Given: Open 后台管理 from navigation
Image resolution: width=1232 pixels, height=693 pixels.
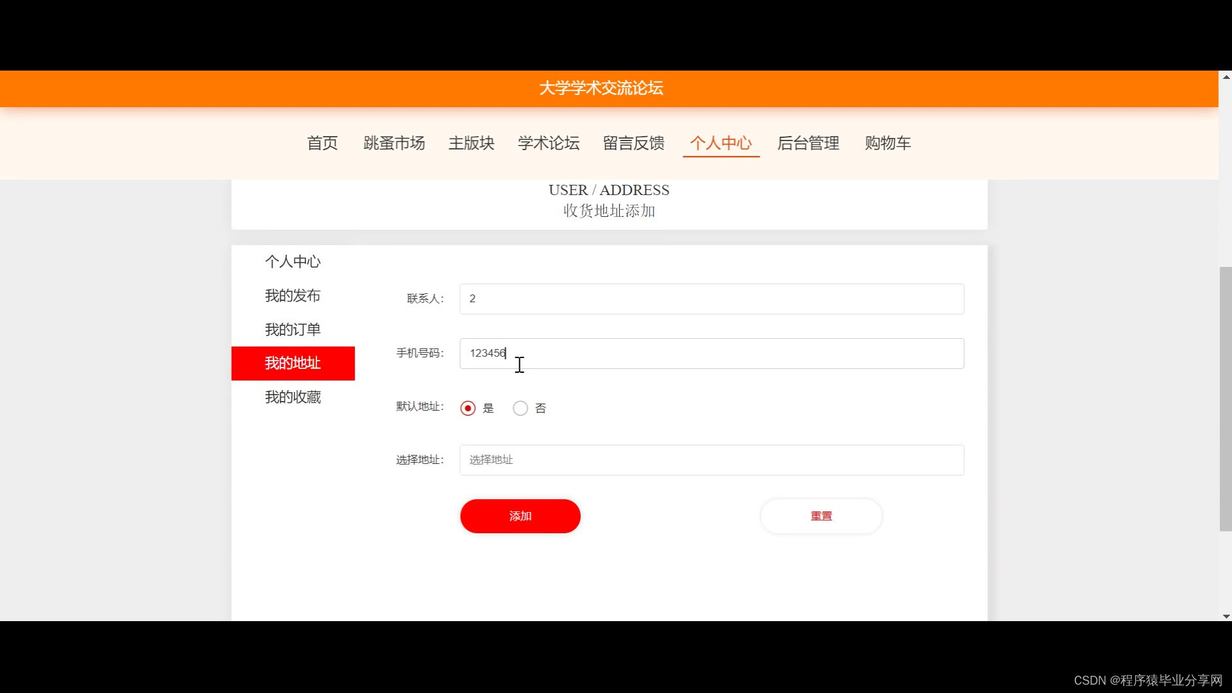Looking at the screenshot, I should 808,143.
